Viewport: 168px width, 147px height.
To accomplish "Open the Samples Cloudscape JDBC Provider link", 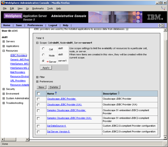I will point(66,110).
